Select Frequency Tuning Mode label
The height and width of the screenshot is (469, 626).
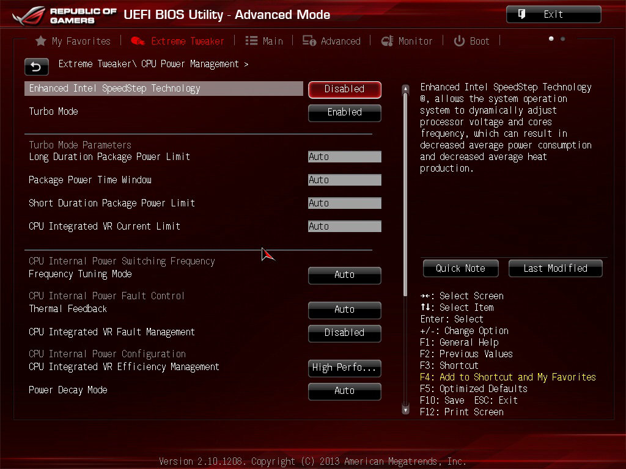[80, 274]
